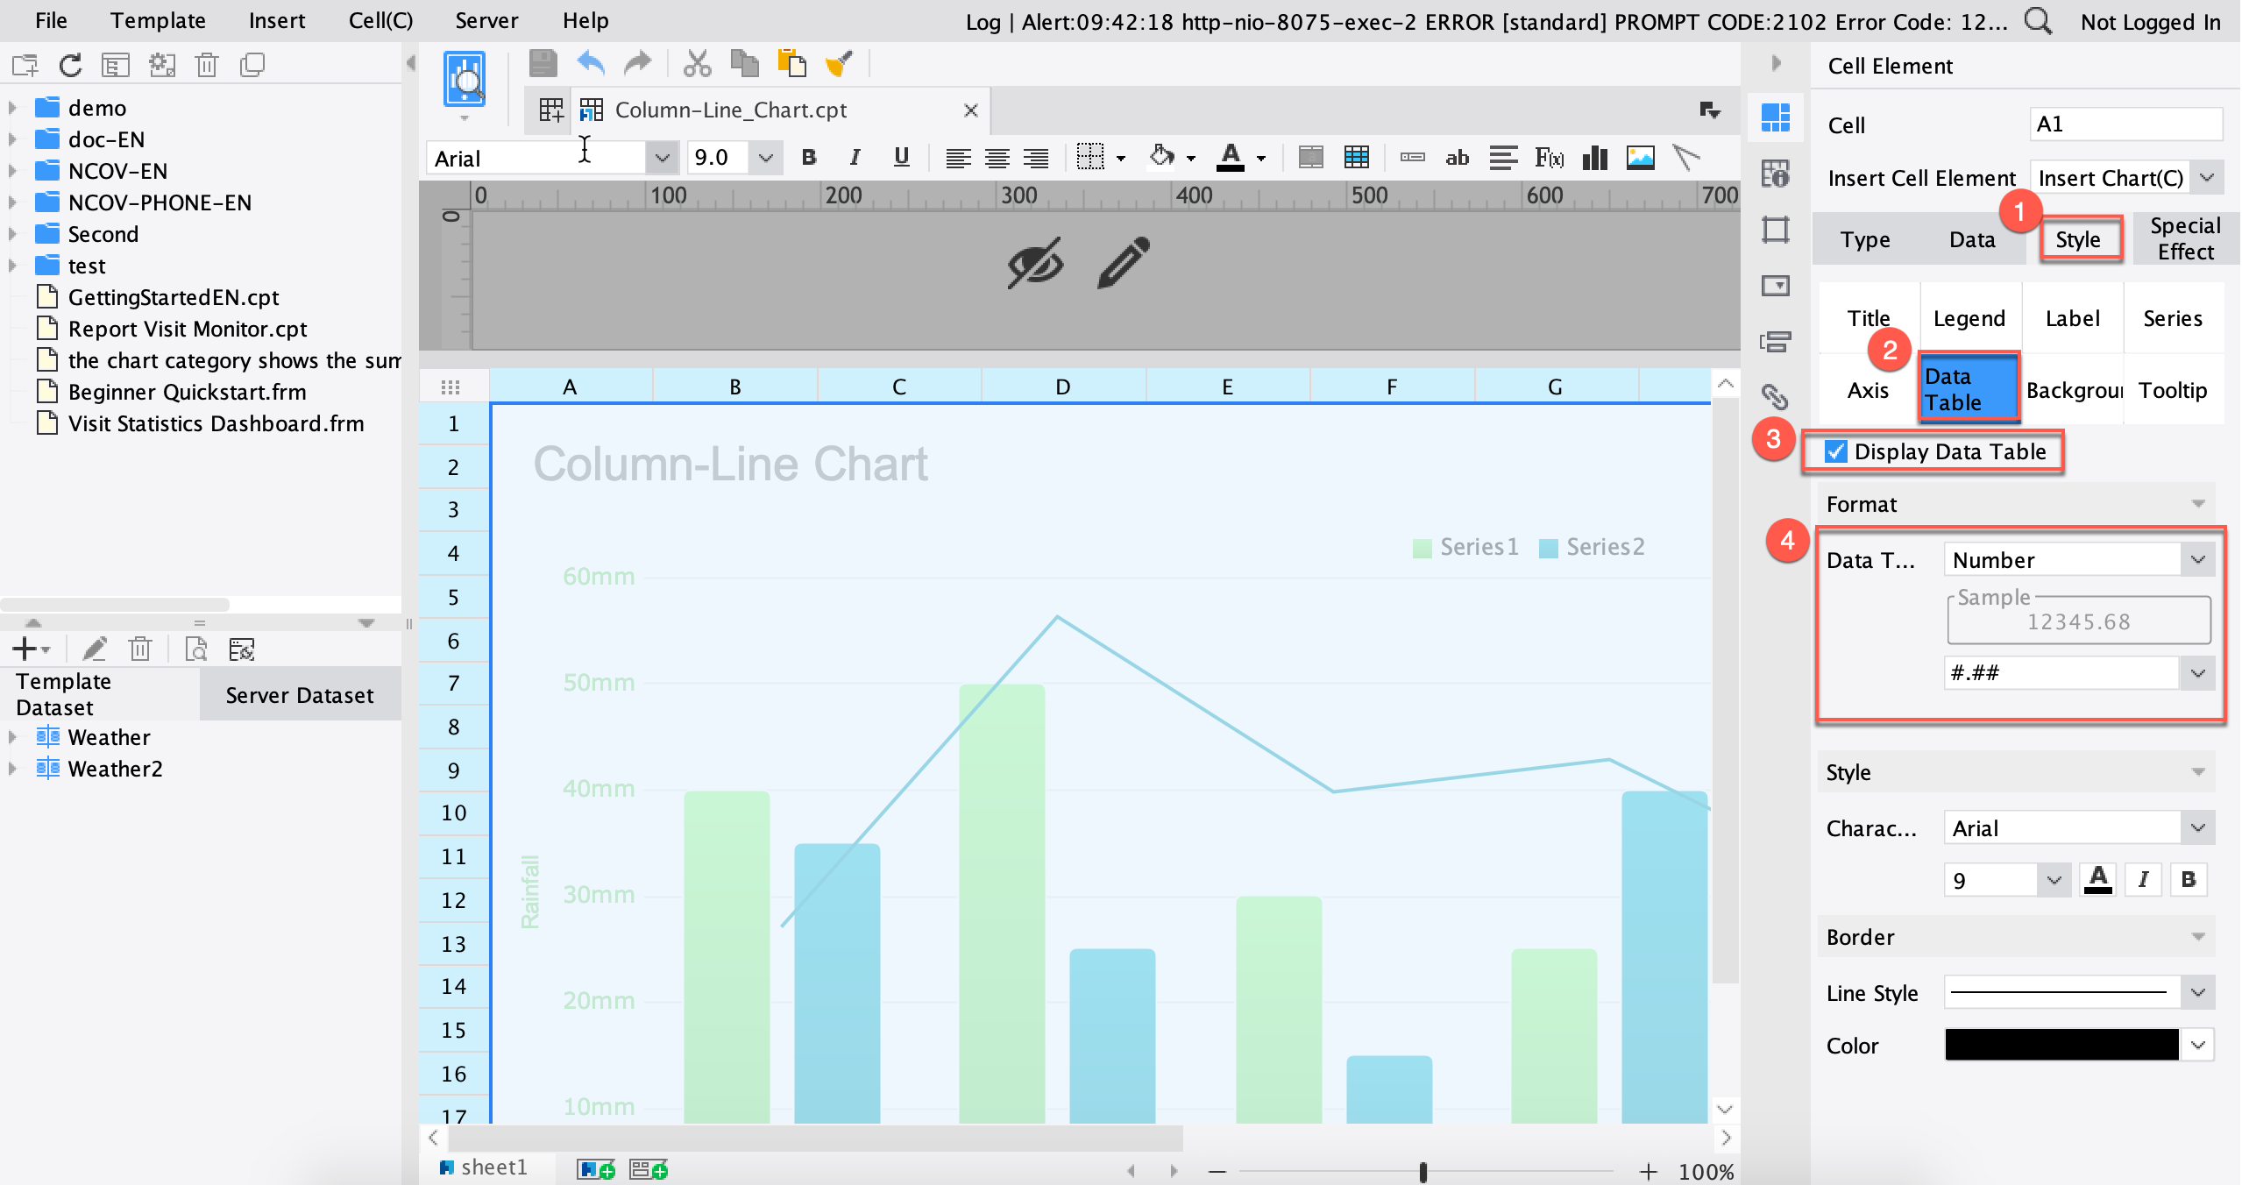Toggle bold in the Style character section
Screen dimensions: 2242x1185
coord(2189,880)
